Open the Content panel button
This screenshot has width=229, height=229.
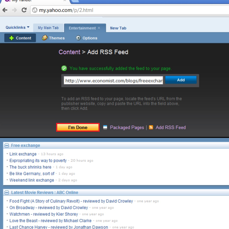coord(20,38)
